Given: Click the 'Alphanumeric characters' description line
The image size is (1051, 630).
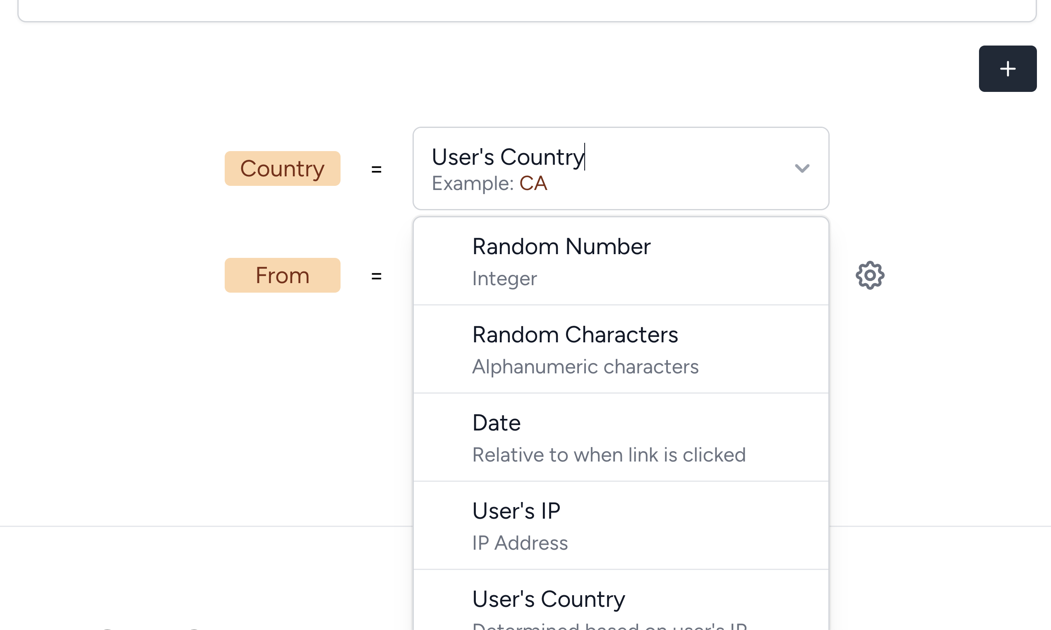Looking at the screenshot, I should pos(585,367).
